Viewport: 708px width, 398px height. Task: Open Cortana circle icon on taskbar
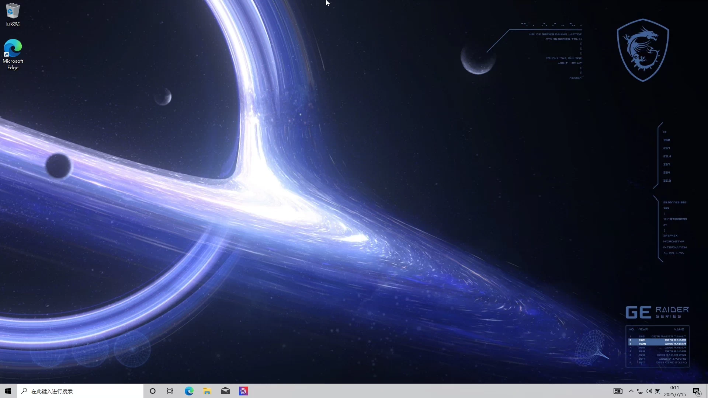pyautogui.click(x=153, y=391)
